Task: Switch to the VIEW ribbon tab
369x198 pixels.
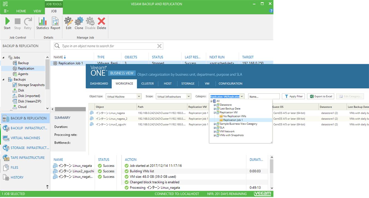Action: click(37, 11)
